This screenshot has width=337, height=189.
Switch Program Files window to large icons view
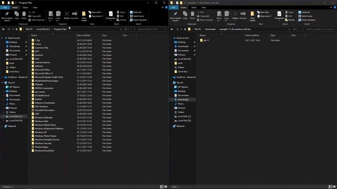click(165, 187)
